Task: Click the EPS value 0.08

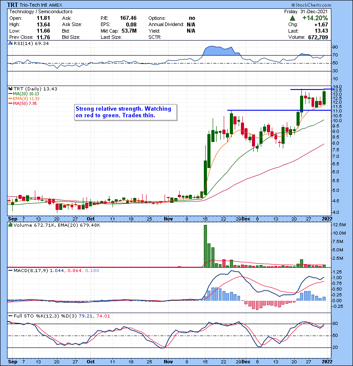Action: [x=131, y=25]
